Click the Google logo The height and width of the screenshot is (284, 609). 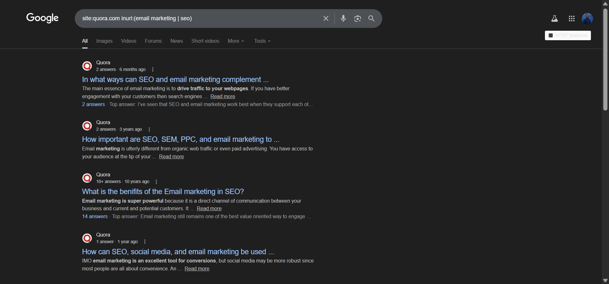click(x=43, y=18)
